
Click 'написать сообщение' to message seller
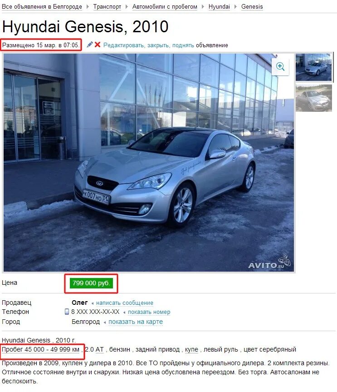point(125,303)
